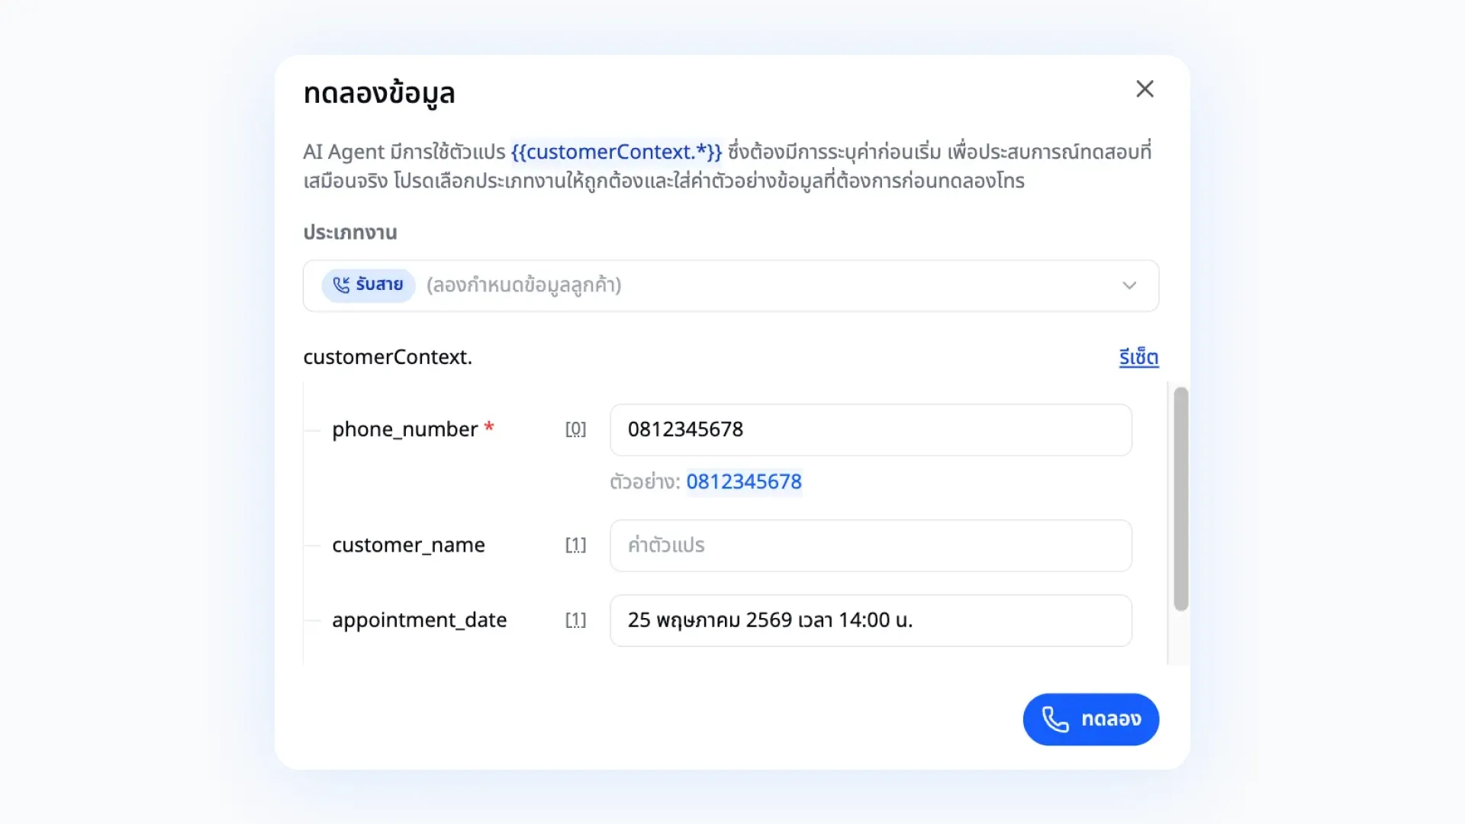Viewport: 1465px width, 824px height.
Task: Click the example number 0812345678 link
Action: [744, 481]
